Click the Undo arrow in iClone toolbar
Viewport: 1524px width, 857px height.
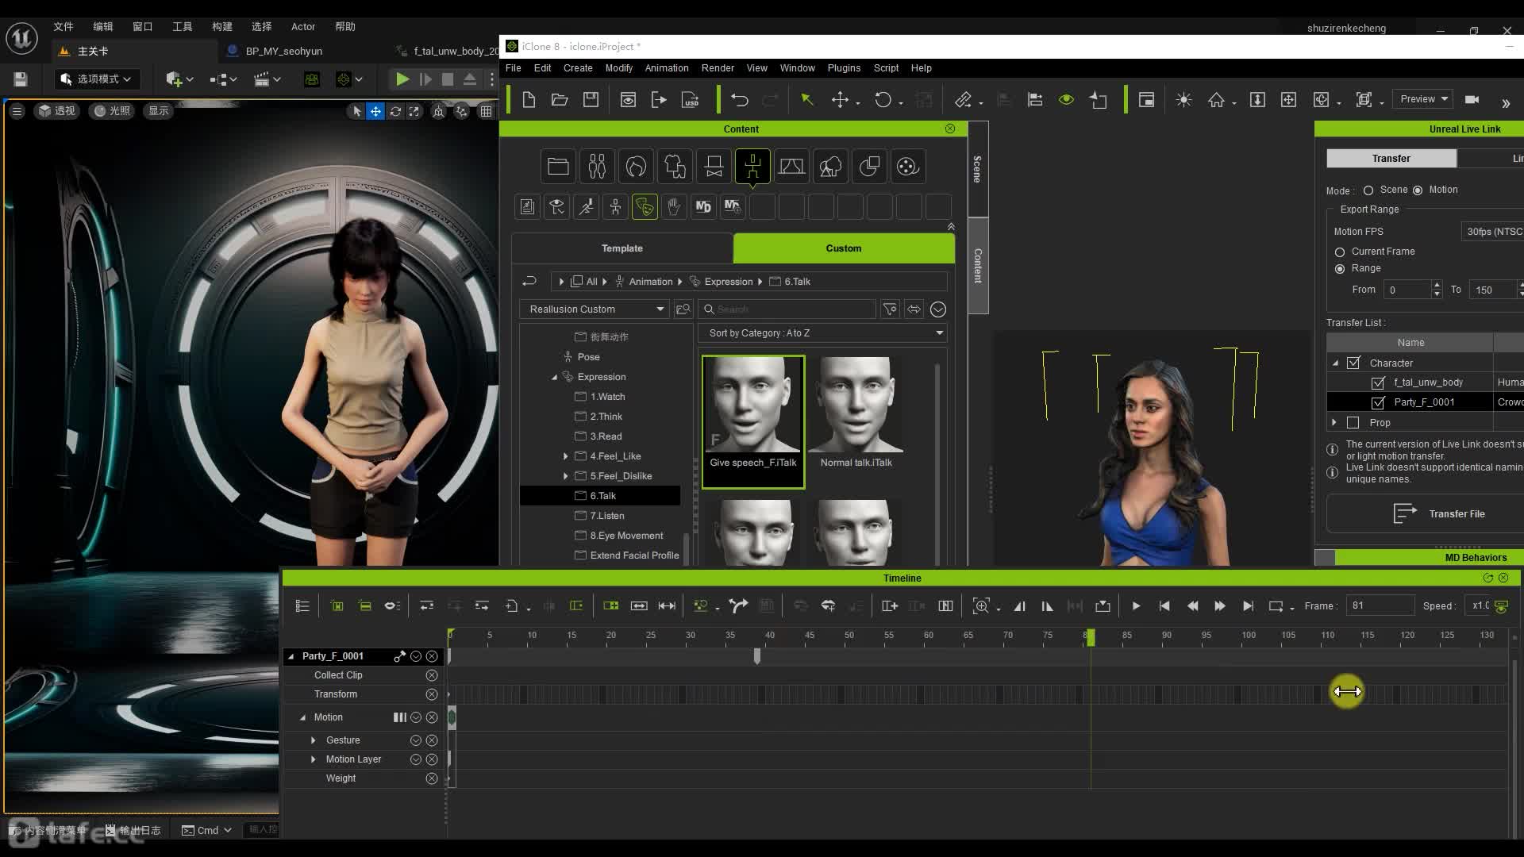click(x=740, y=100)
